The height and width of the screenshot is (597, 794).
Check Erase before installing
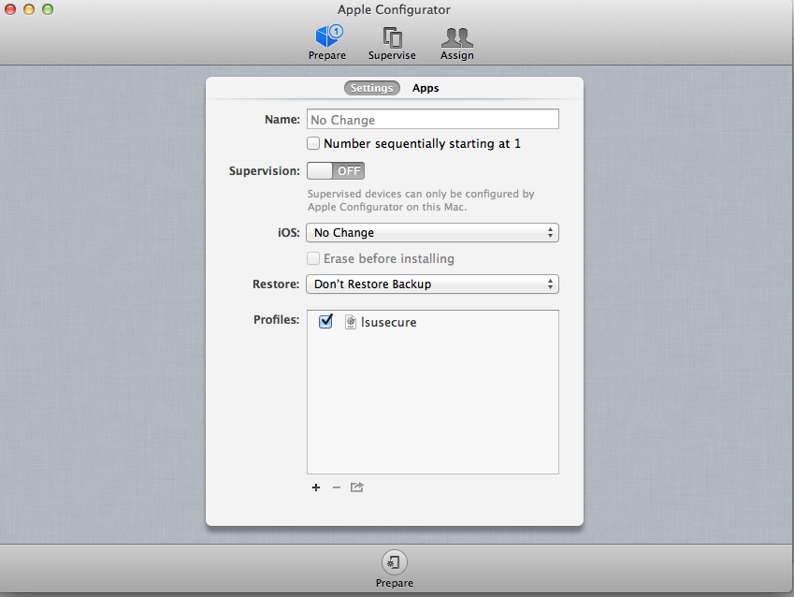[x=313, y=258]
